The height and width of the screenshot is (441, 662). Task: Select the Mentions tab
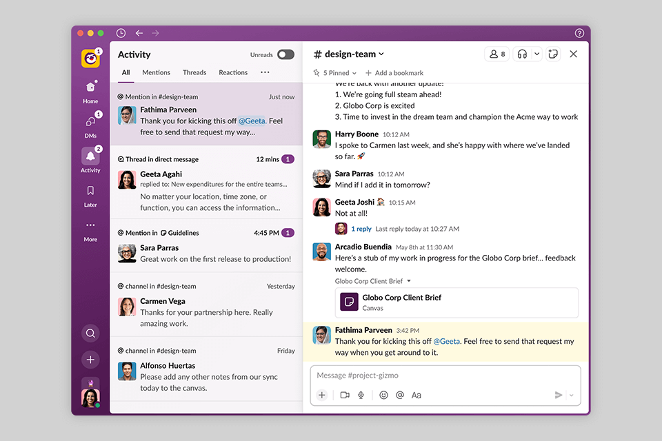tap(157, 72)
